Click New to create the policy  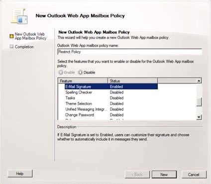point(164,175)
